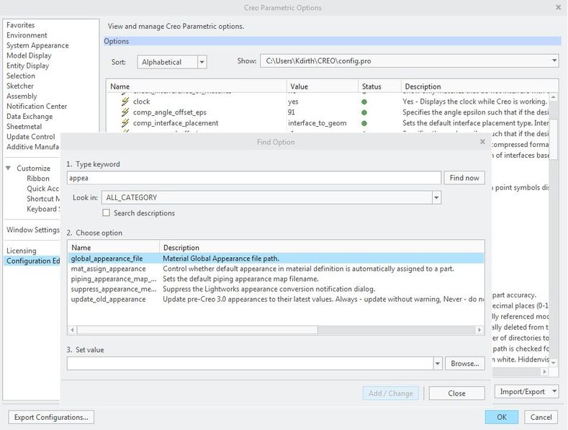The height and width of the screenshot is (430, 568).
Task: Open the Model Display category
Action: pos(29,55)
